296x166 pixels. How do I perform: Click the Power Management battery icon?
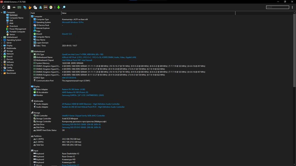[x=8, y=29]
